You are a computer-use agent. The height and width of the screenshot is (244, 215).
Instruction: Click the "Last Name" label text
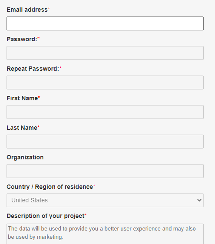(x=22, y=128)
